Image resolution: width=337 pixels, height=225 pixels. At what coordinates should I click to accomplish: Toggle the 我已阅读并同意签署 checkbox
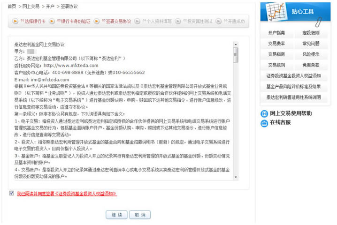tap(12, 193)
